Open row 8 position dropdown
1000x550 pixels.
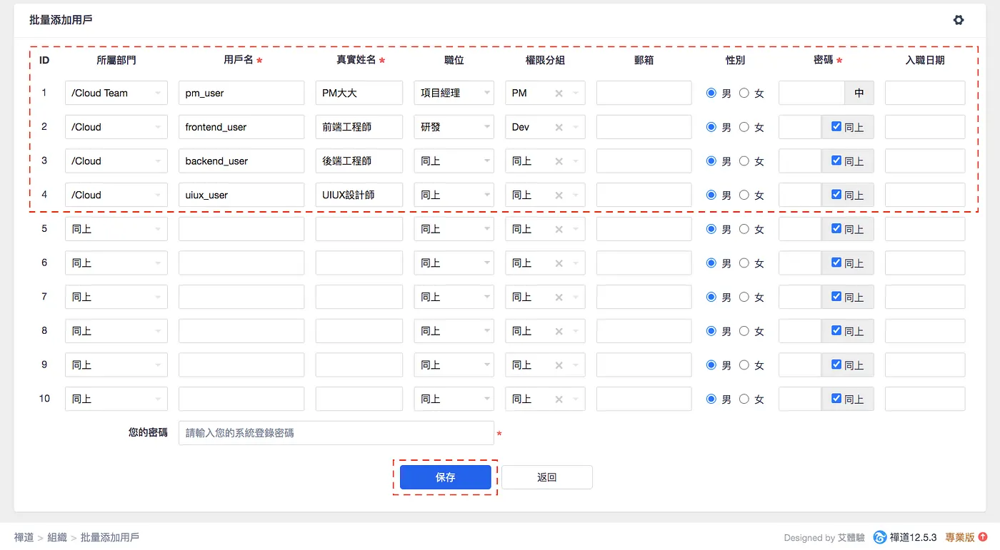tap(454, 331)
